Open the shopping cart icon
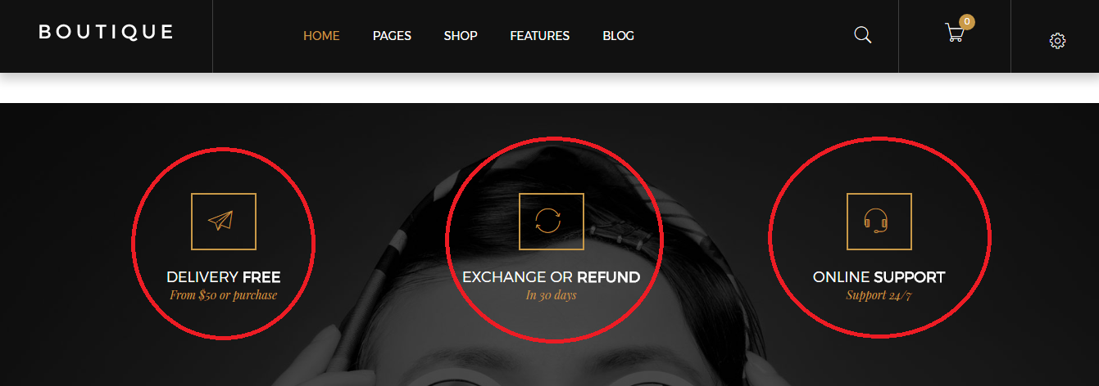Screen dimensions: 1099x386 [954, 34]
